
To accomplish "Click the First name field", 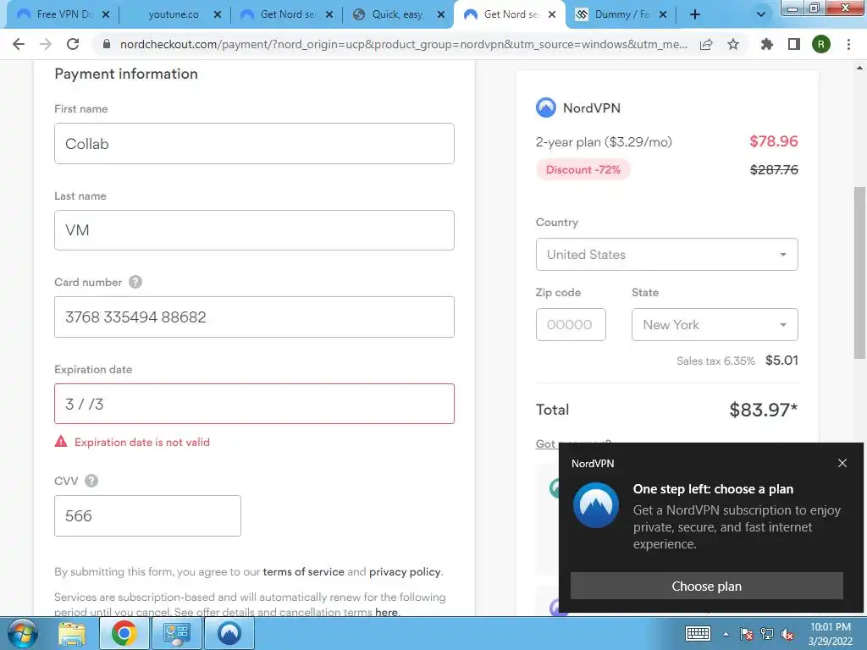I will pyautogui.click(x=254, y=143).
